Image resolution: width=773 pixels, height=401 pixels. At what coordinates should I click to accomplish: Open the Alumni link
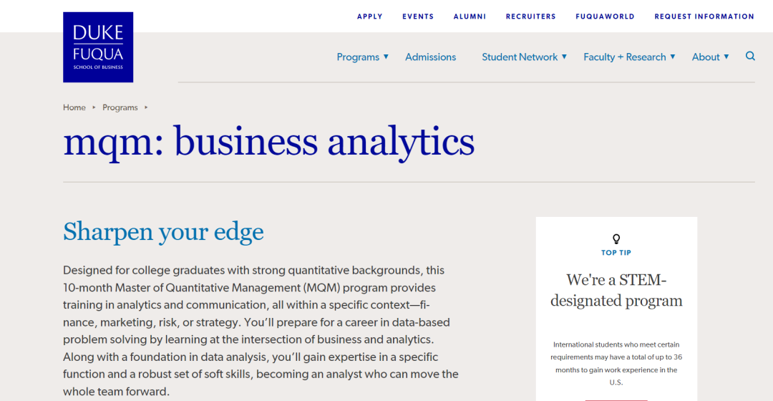pyautogui.click(x=470, y=16)
